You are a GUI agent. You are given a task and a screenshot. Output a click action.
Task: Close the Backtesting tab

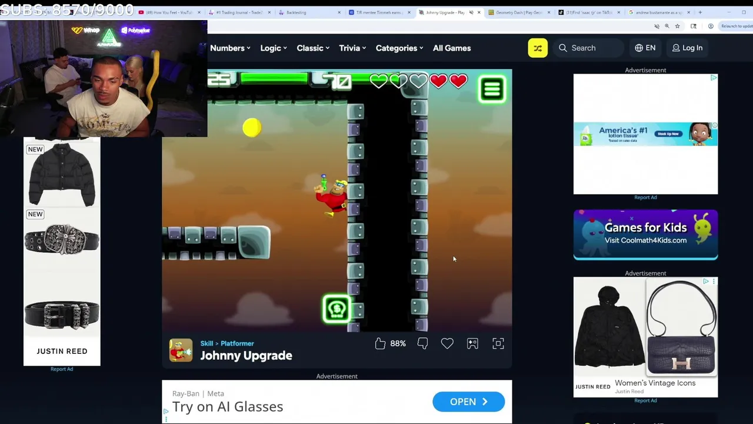pyautogui.click(x=339, y=12)
